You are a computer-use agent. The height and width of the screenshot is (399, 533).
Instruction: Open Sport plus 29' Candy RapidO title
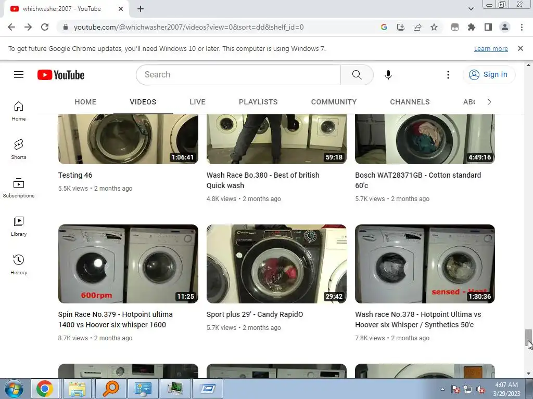tap(255, 314)
